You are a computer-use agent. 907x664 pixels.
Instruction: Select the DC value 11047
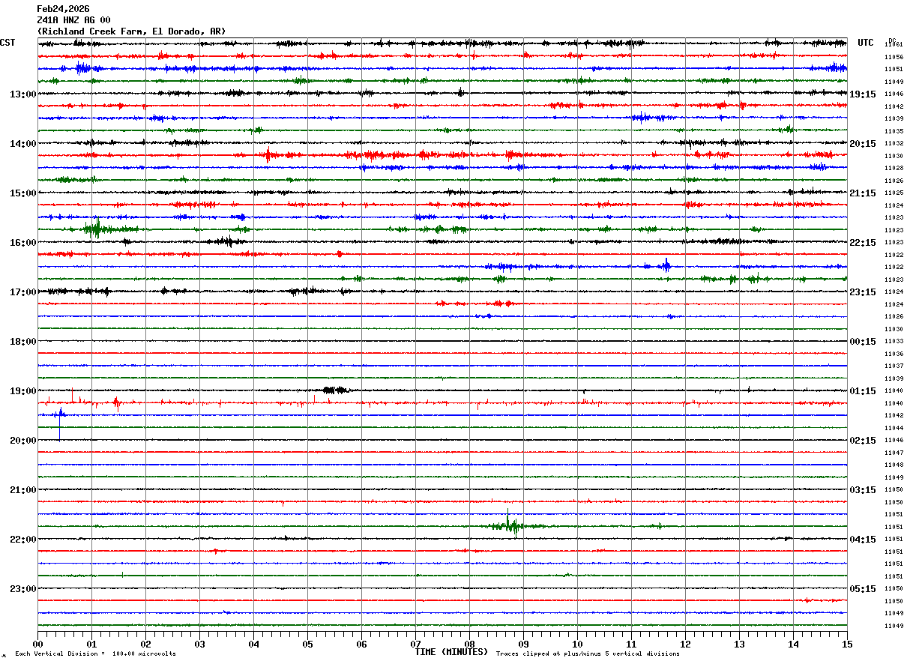click(894, 453)
